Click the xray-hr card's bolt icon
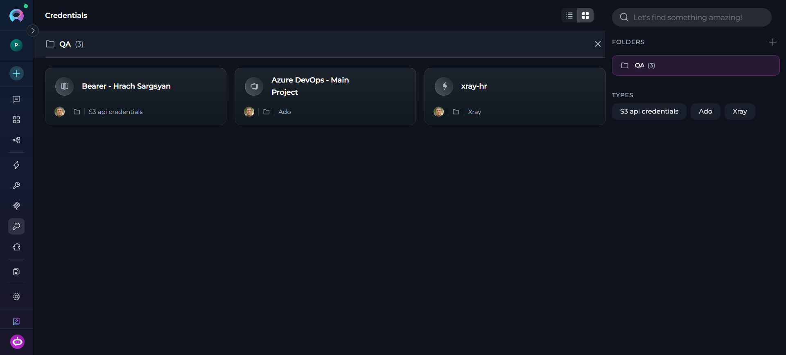786x355 pixels. (444, 86)
